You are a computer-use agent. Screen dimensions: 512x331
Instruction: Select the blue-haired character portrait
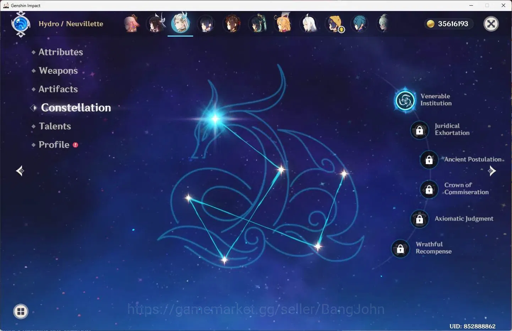click(x=359, y=24)
